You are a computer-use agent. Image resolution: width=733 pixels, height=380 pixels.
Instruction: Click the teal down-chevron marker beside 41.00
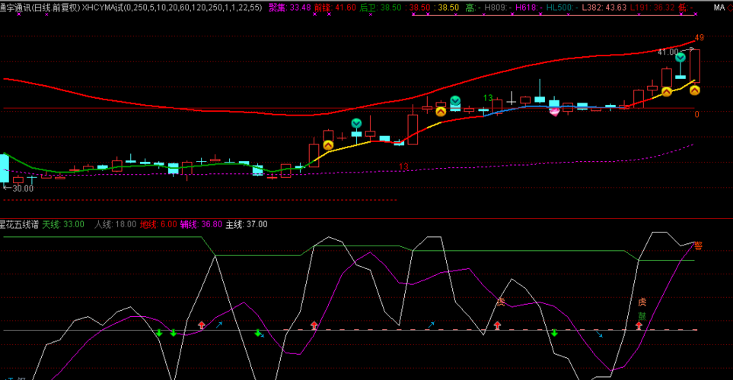point(680,58)
